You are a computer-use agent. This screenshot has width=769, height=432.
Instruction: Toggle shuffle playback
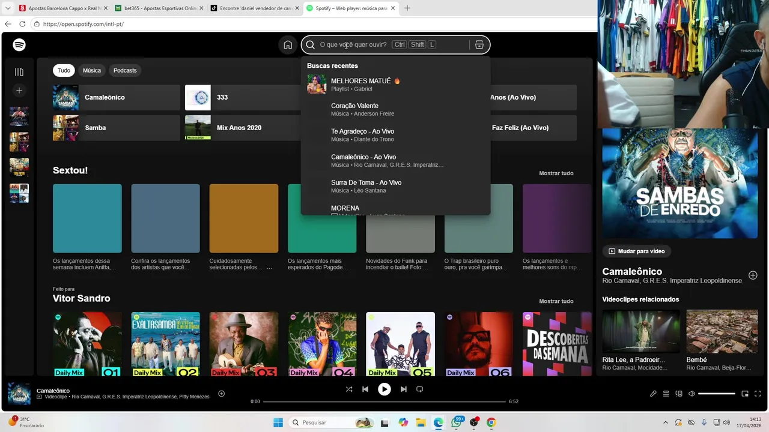pos(349,389)
